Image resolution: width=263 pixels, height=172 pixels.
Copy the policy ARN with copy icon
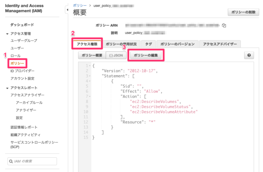click(224, 25)
